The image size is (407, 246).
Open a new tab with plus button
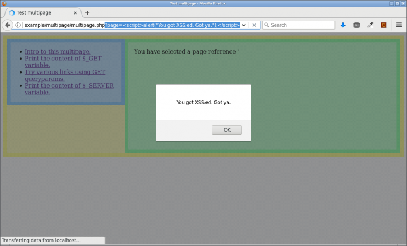pyautogui.click(x=87, y=13)
